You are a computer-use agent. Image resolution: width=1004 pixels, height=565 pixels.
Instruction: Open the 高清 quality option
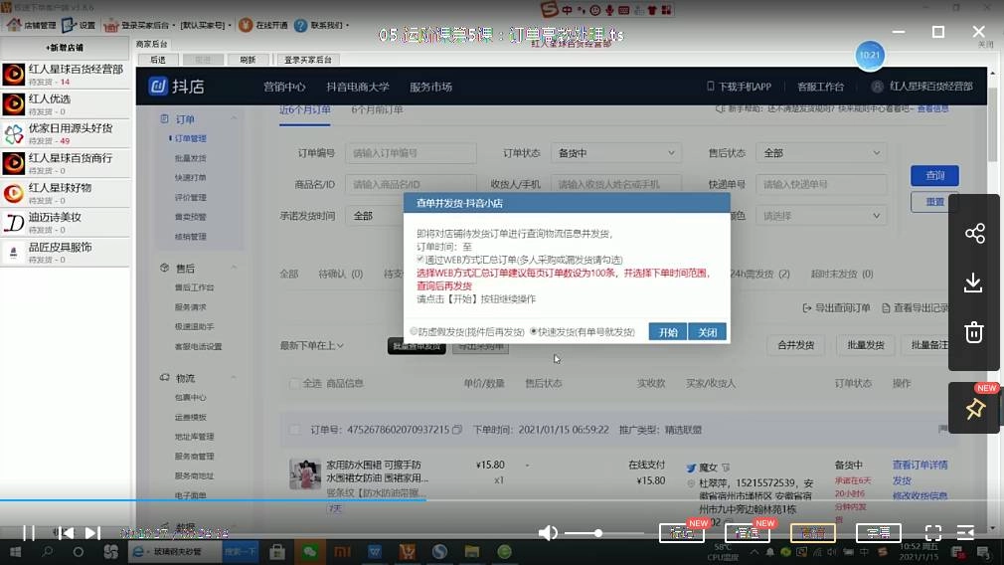tap(812, 533)
